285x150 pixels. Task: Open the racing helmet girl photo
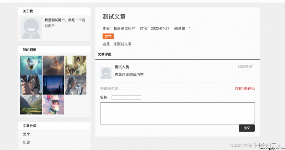point(53,105)
